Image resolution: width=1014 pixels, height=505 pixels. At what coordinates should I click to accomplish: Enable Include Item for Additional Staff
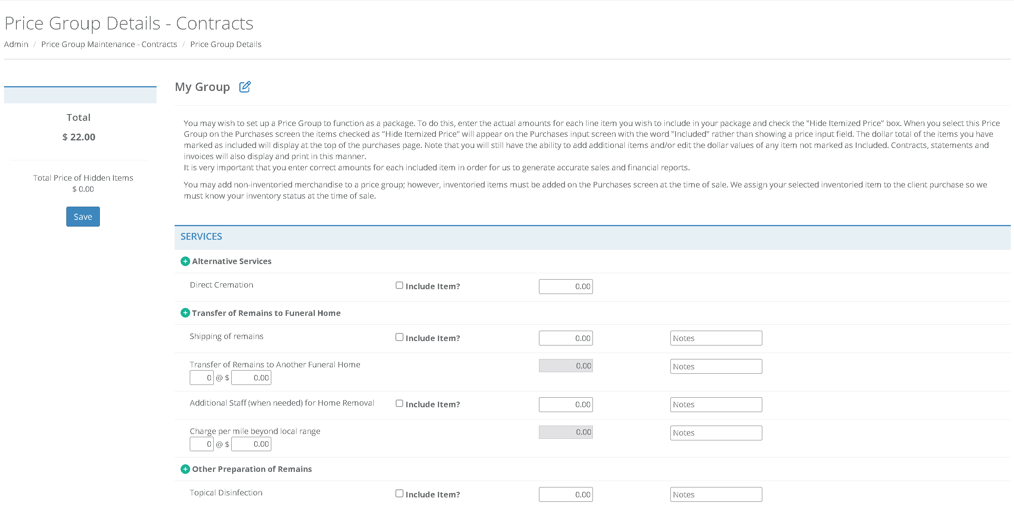pos(399,403)
